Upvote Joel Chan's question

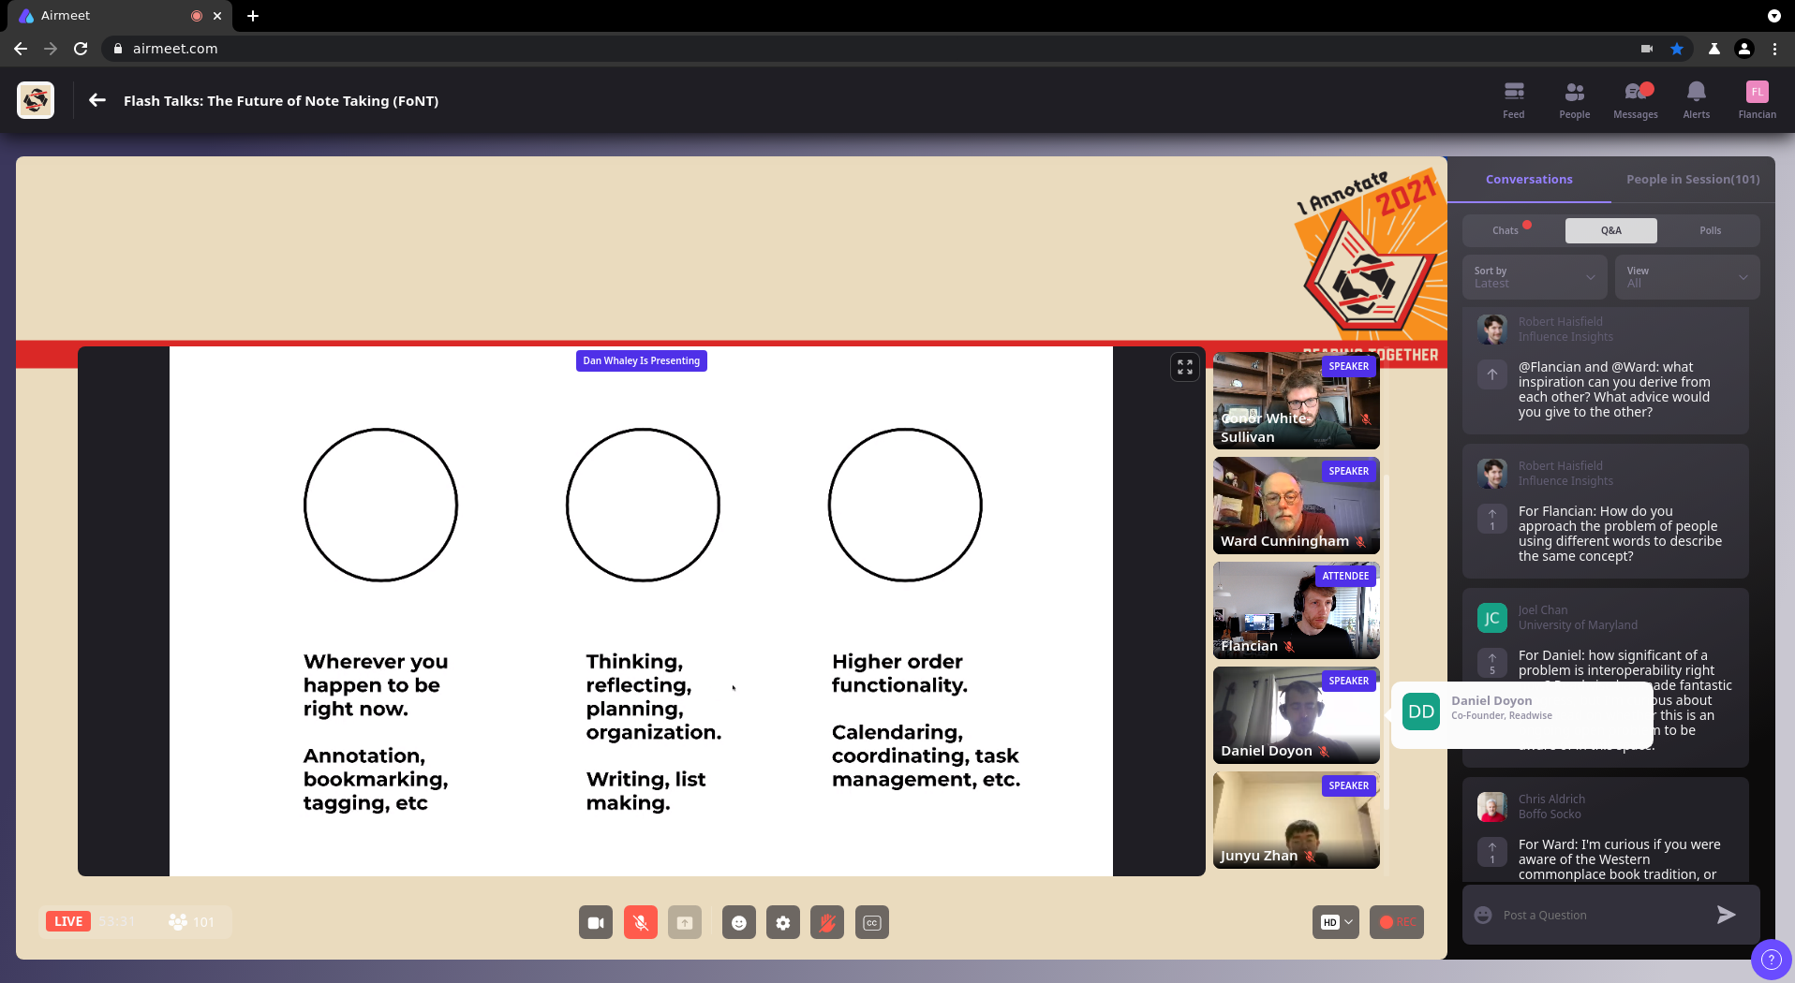coord(1492,663)
